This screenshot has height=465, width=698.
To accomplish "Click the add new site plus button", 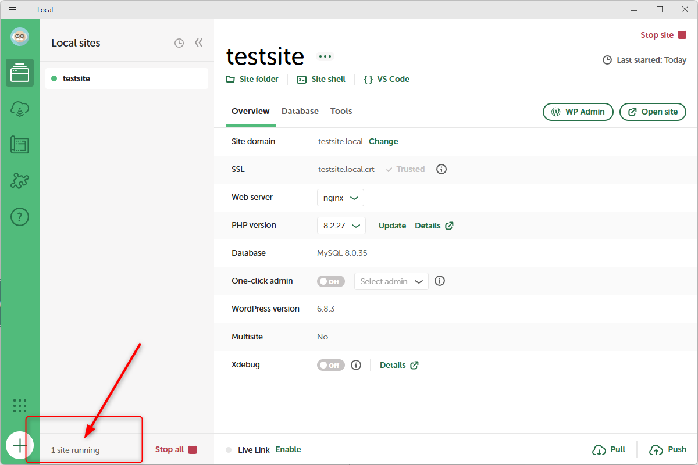I will [20, 445].
